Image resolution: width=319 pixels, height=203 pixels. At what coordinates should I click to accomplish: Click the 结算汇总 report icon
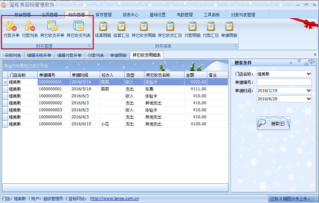pyautogui.click(x=121, y=29)
